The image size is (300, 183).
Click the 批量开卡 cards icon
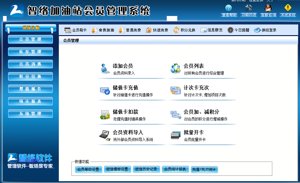(x=176, y=135)
